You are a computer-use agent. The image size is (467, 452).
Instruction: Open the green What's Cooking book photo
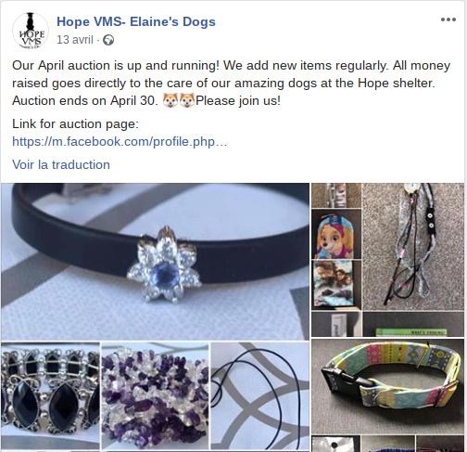[x=413, y=324]
